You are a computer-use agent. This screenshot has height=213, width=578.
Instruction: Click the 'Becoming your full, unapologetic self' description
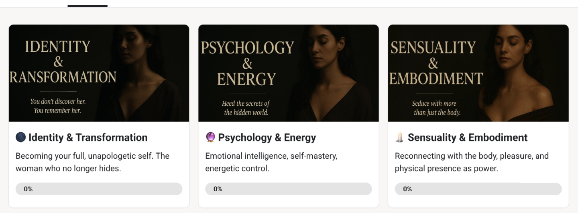[x=92, y=162]
